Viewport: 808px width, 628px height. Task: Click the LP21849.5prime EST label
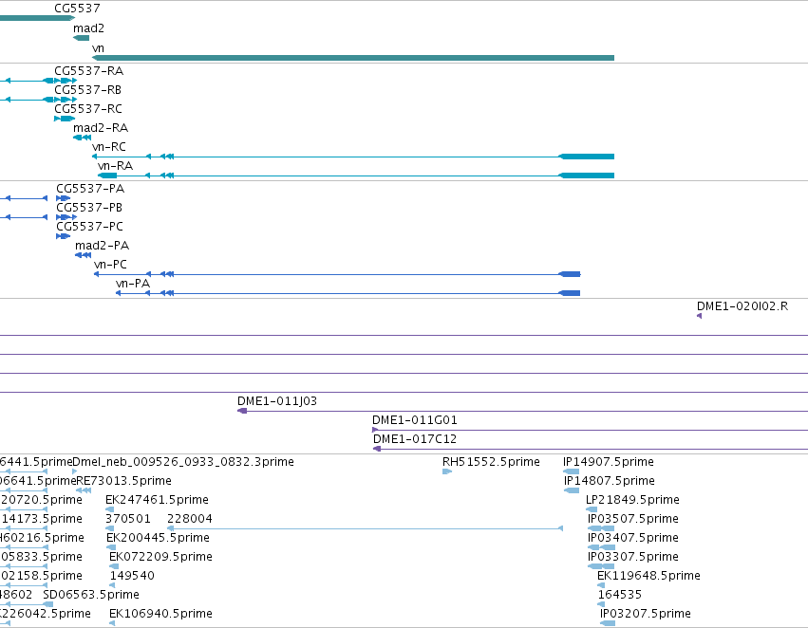click(x=632, y=500)
